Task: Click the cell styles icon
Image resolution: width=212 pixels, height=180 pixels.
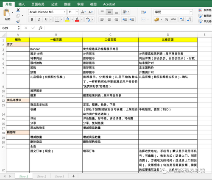Action: (200, 21)
